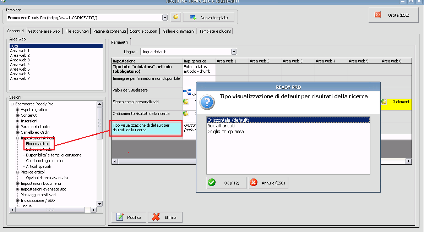This screenshot has height=232, width=424.
Task: Select Area web 5 in the list
Action: pos(56,69)
